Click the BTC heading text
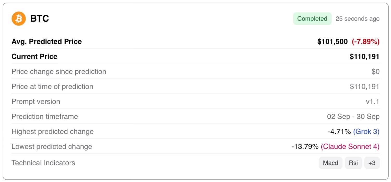The width and height of the screenshot is (391, 182). (x=40, y=19)
